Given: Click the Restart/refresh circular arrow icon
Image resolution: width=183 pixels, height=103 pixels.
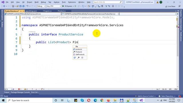Looking at the screenshot, I should [83, 6].
